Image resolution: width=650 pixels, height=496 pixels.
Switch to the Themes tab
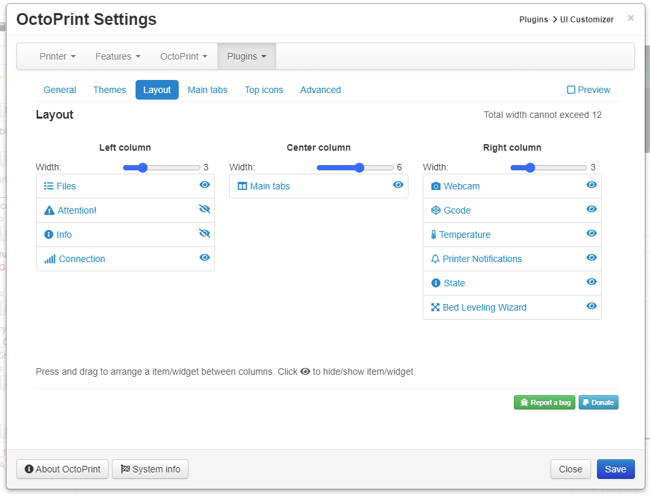click(109, 90)
